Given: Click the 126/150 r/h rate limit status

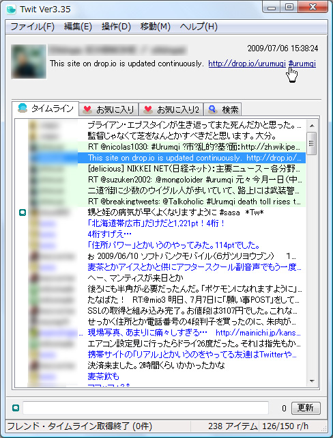Looking at the screenshot, I should [x=285, y=426].
